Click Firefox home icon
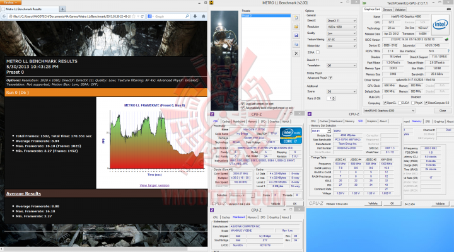Viewport: 454px width, 252px height. click(204, 16)
